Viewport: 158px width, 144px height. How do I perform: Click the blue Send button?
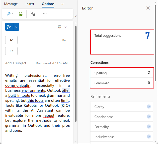9,27
